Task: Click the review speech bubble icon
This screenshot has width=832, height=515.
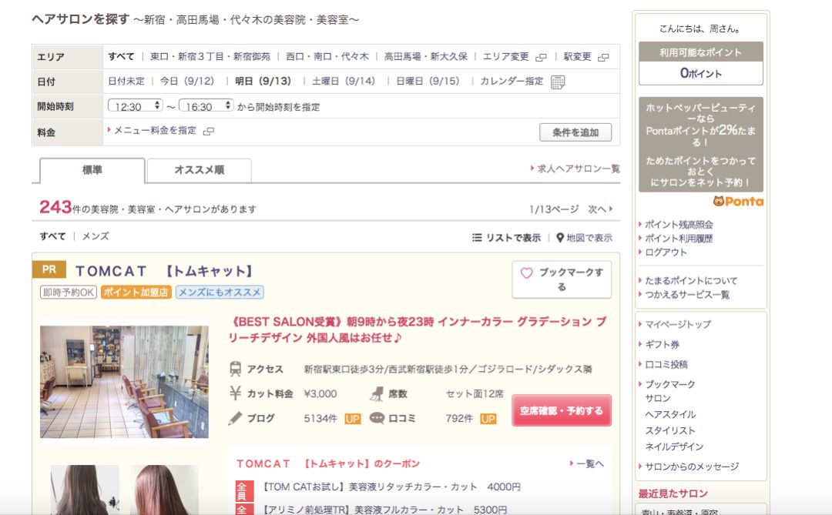Action: [377, 419]
